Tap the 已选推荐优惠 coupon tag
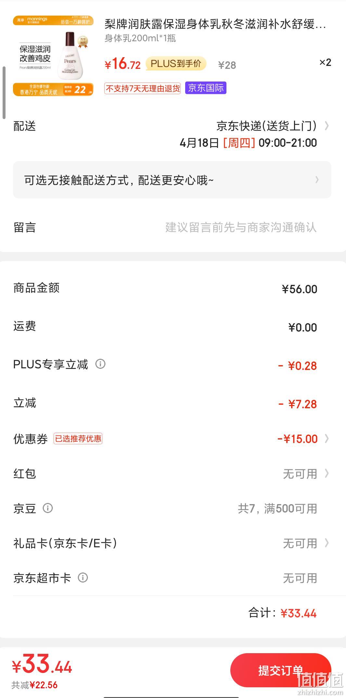Image resolution: width=346 pixels, height=698 pixels. tap(78, 438)
